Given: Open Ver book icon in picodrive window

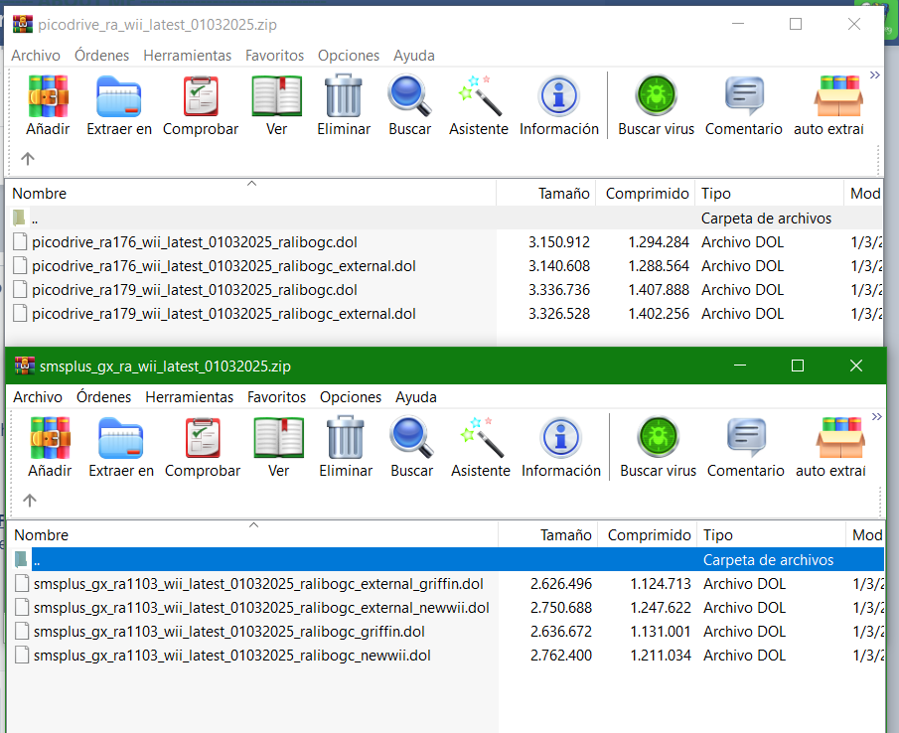Looking at the screenshot, I should (277, 96).
